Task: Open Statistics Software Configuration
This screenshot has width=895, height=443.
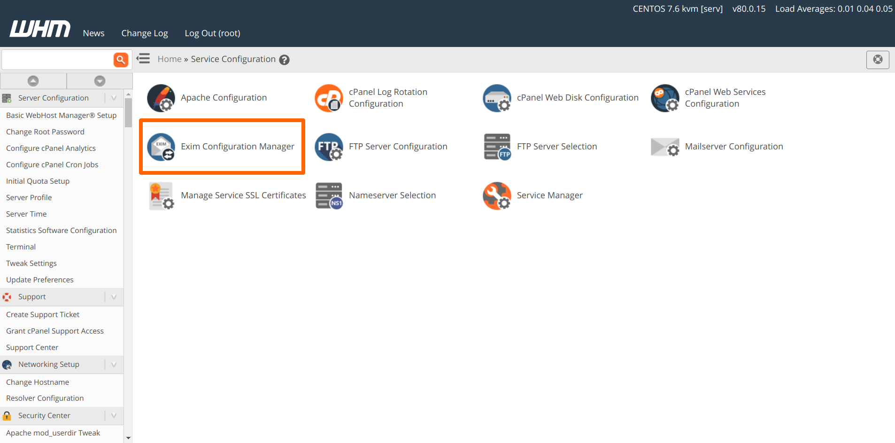Action: coord(62,231)
